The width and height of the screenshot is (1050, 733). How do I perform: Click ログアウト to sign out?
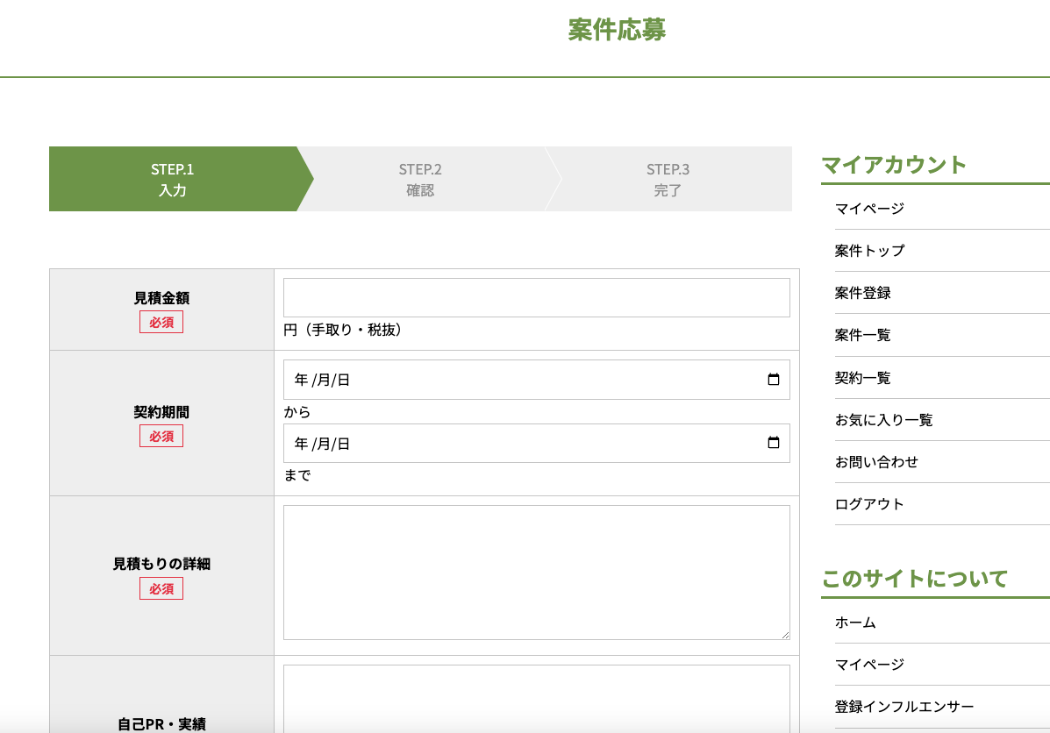coord(869,504)
